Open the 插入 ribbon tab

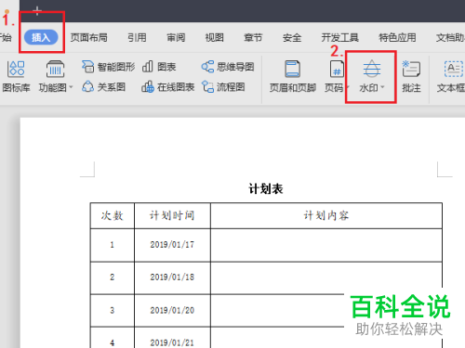pyautogui.click(x=41, y=37)
